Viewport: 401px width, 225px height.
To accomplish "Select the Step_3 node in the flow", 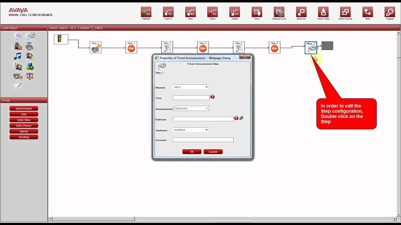I will click(167, 47).
